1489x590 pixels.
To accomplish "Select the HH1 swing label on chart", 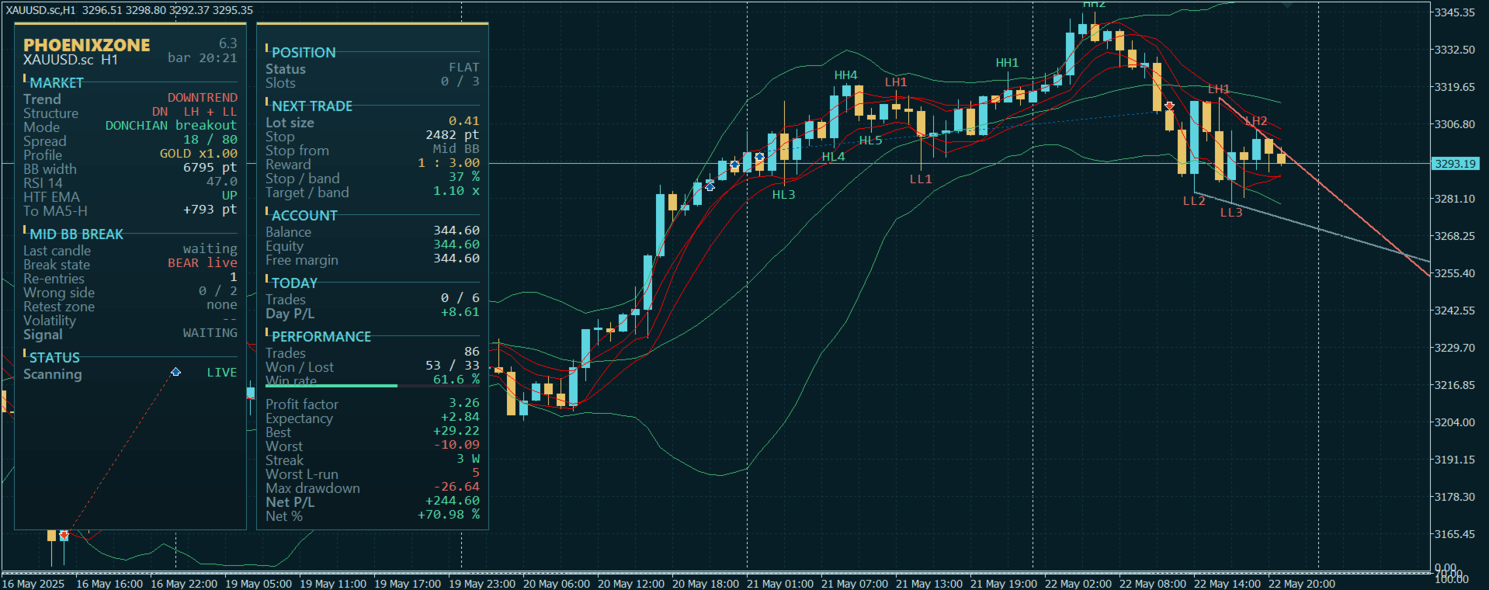I will pos(1007,63).
